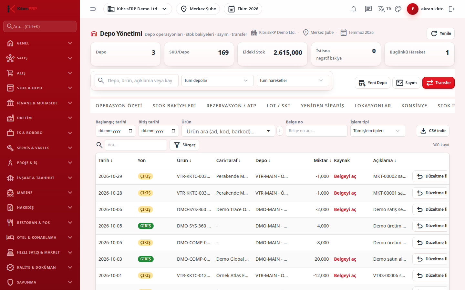
Task: Open the notifications bell icon
Action: (354, 9)
